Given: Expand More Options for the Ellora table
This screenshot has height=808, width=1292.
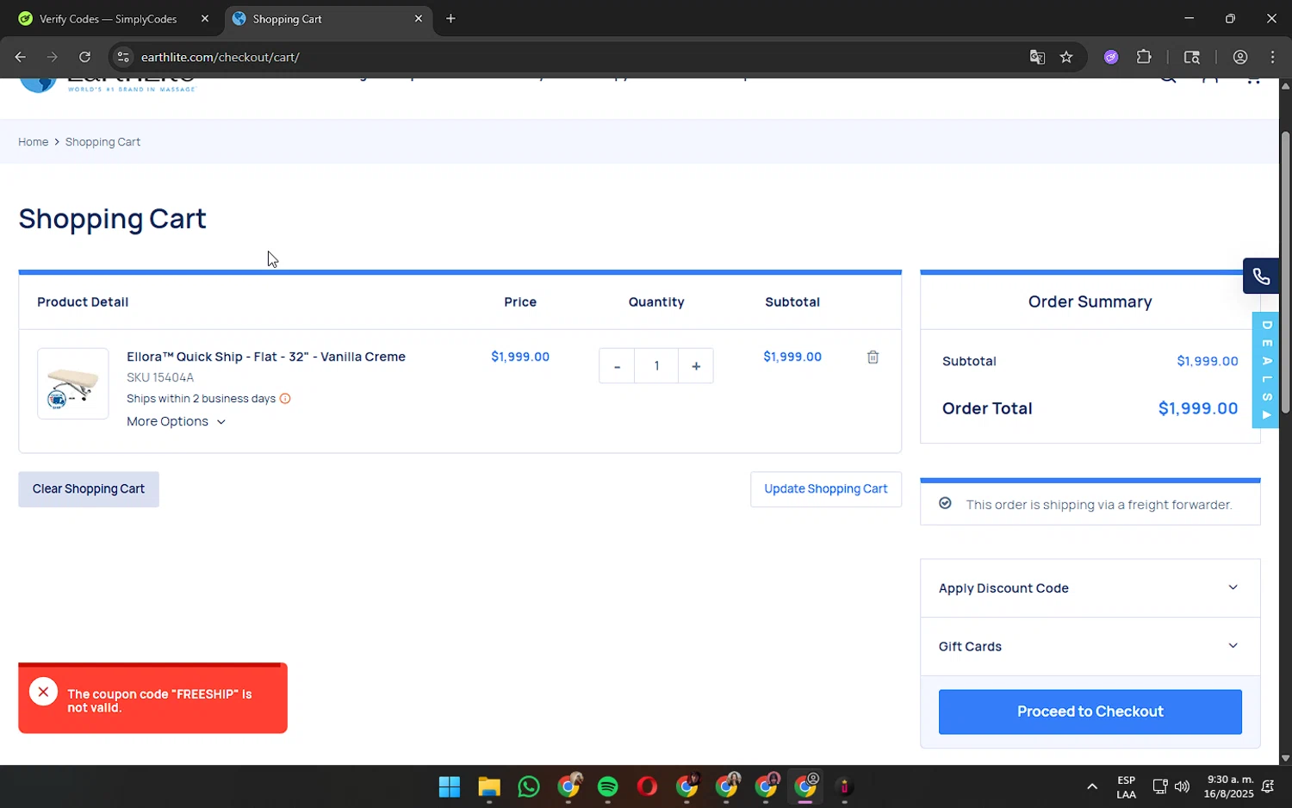Looking at the screenshot, I should (x=176, y=421).
